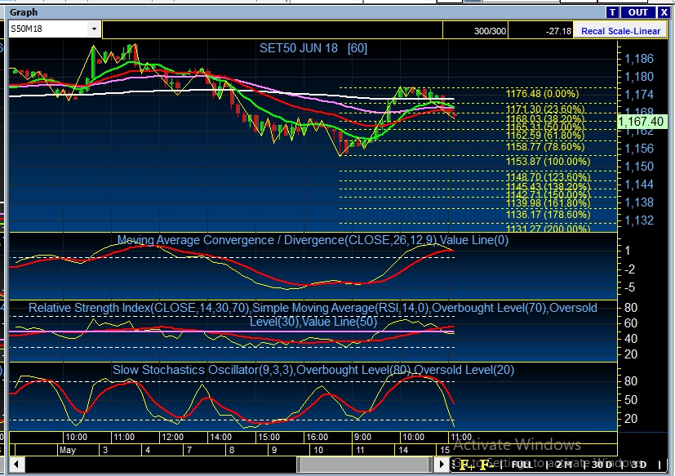This screenshot has width=675, height=476.
Task: Click the Relative Strength Index indicator title
Action: click(x=313, y=314)
